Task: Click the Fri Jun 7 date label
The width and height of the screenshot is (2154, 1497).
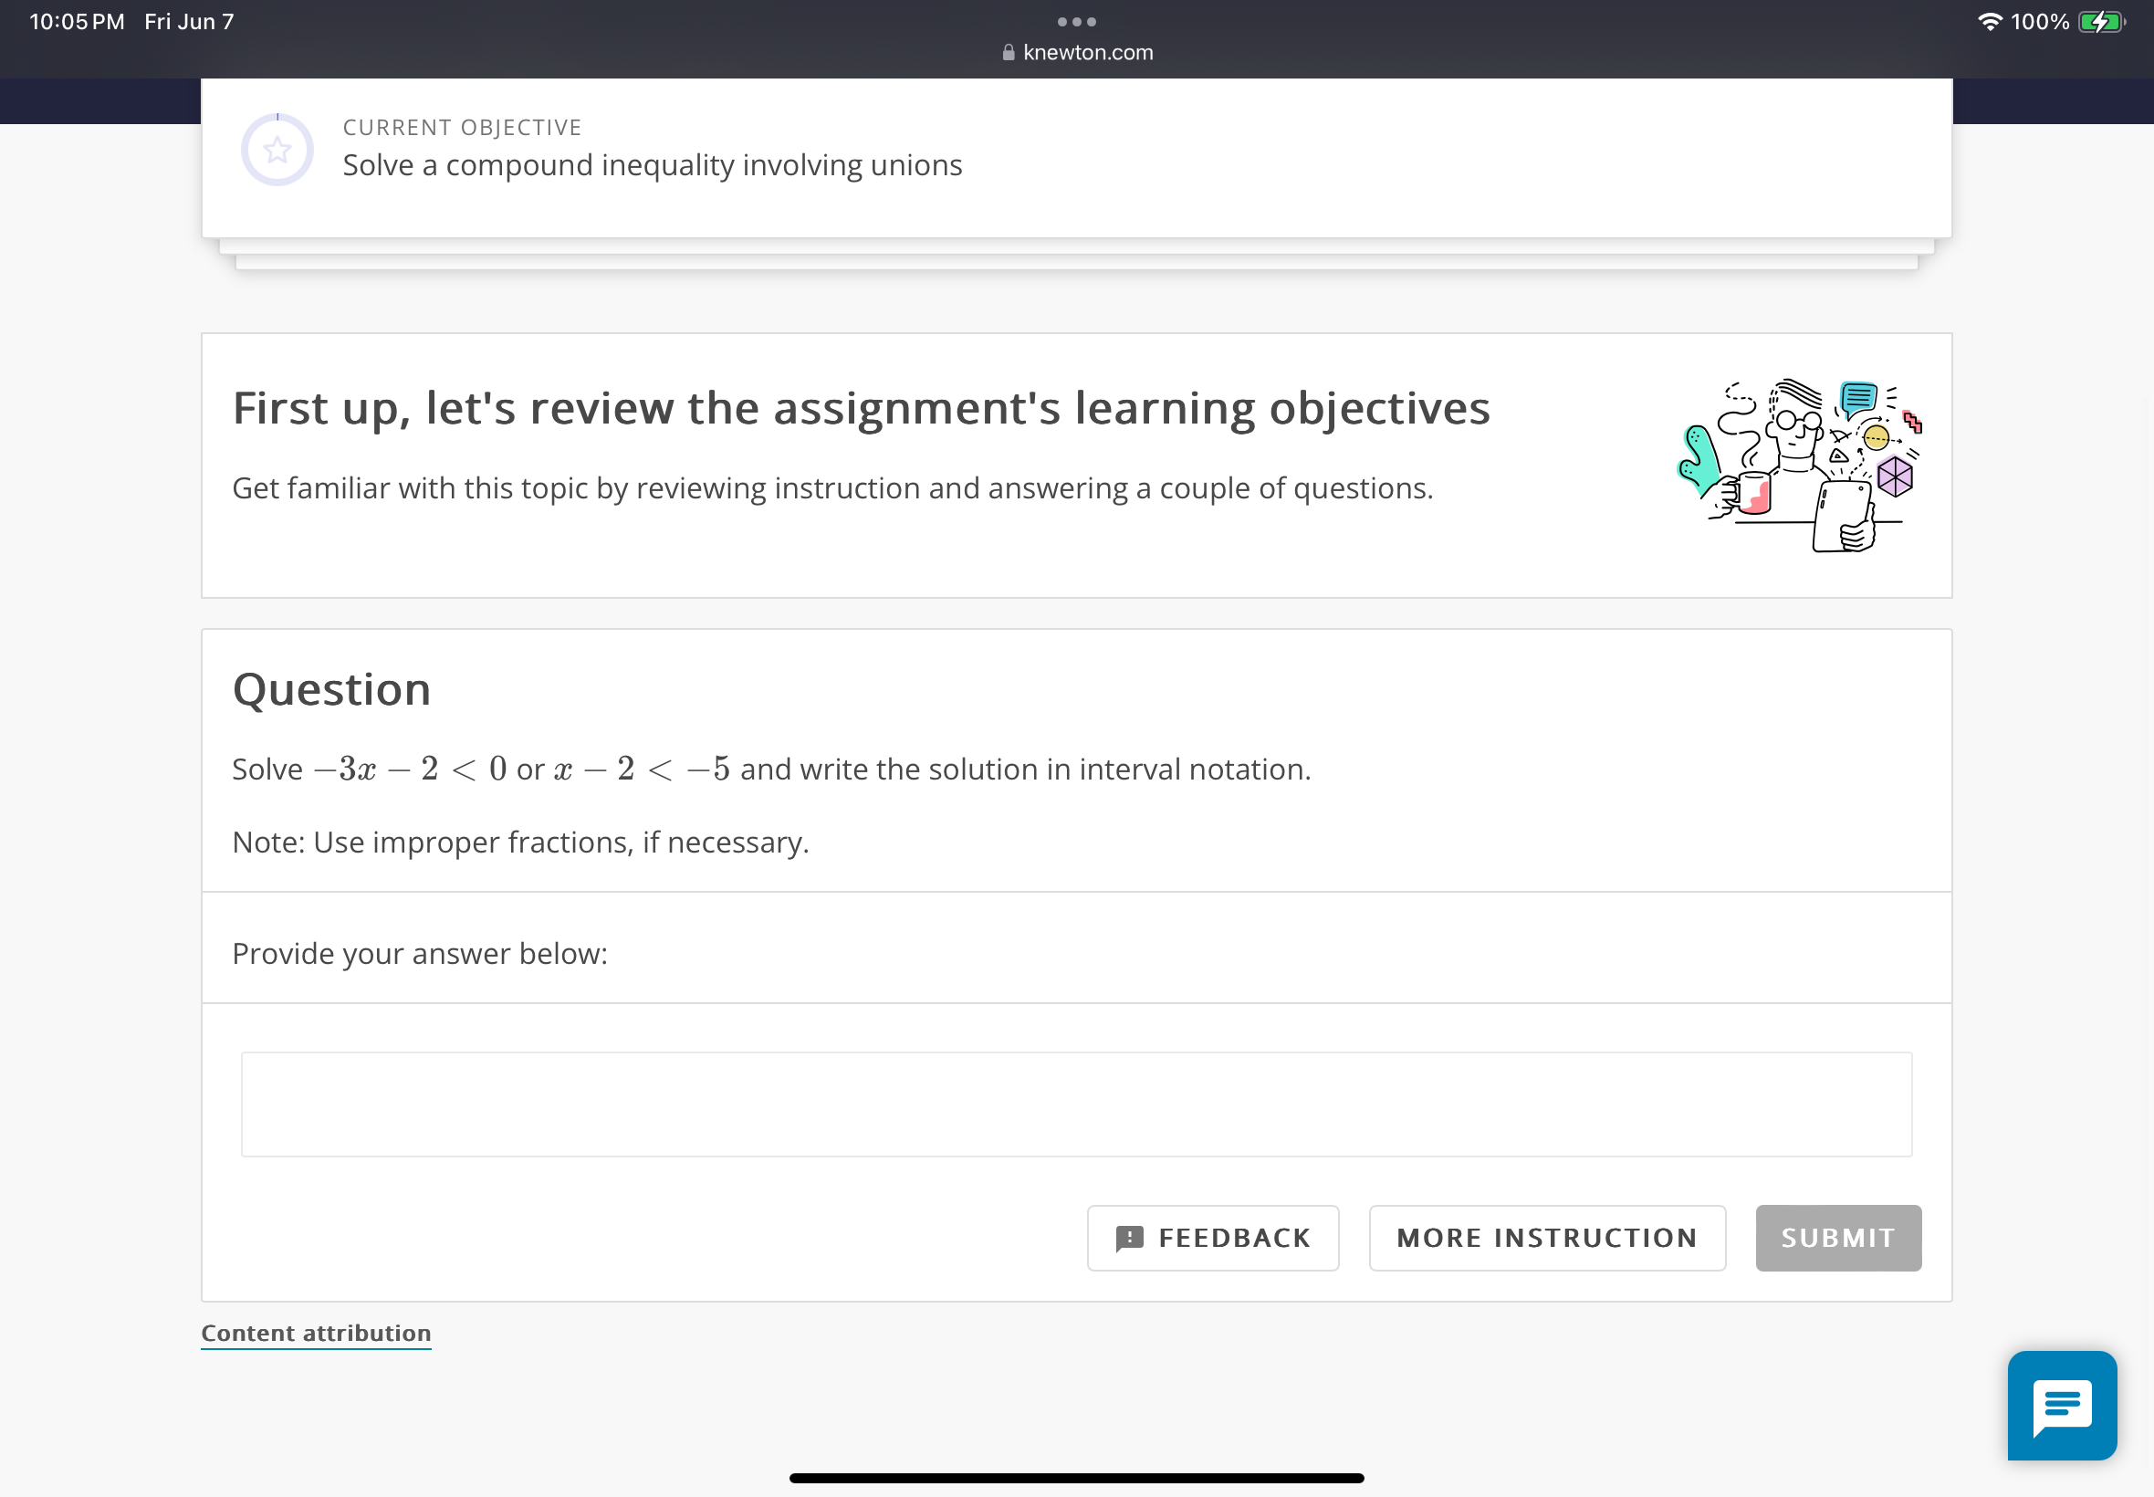Action: pyautogui.click(x=190, y=20)
